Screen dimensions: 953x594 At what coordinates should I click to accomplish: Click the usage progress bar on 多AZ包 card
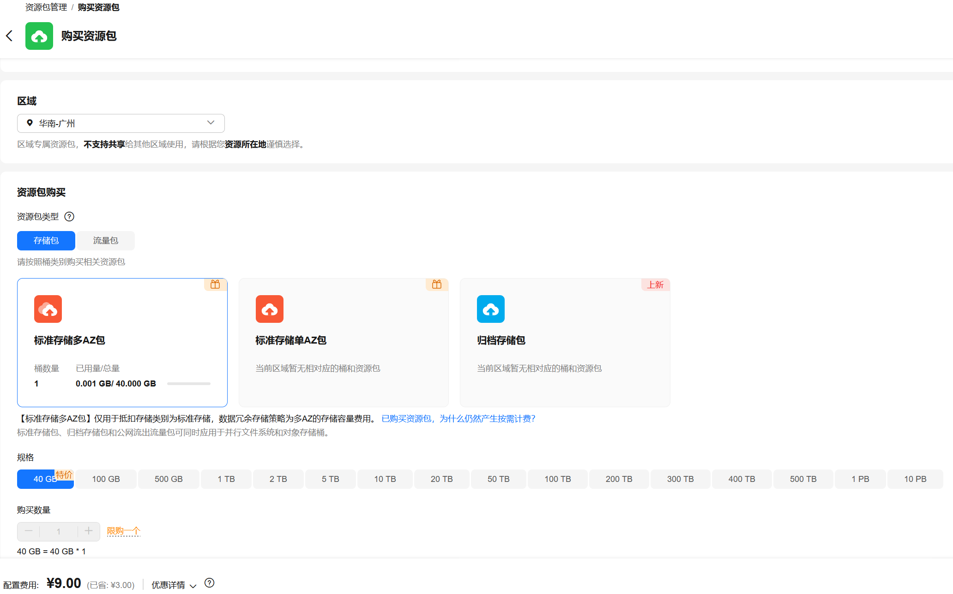[x=188, y=384]
